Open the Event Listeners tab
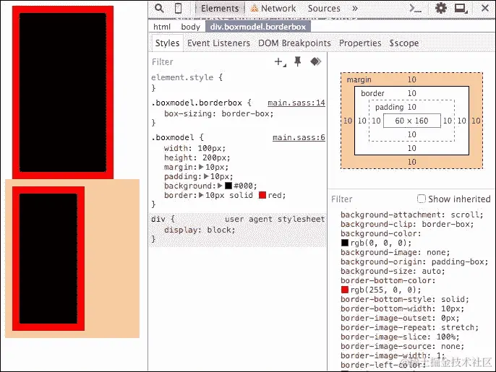 point(218,43)
